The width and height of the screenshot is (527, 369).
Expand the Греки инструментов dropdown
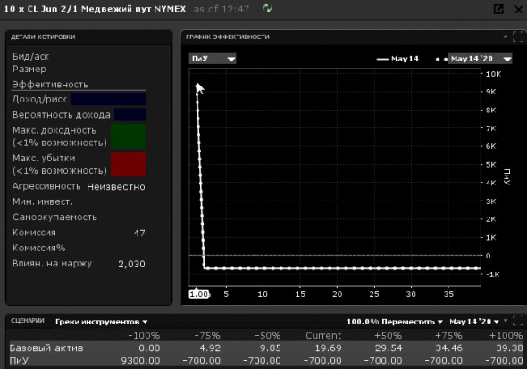(101, 322)
